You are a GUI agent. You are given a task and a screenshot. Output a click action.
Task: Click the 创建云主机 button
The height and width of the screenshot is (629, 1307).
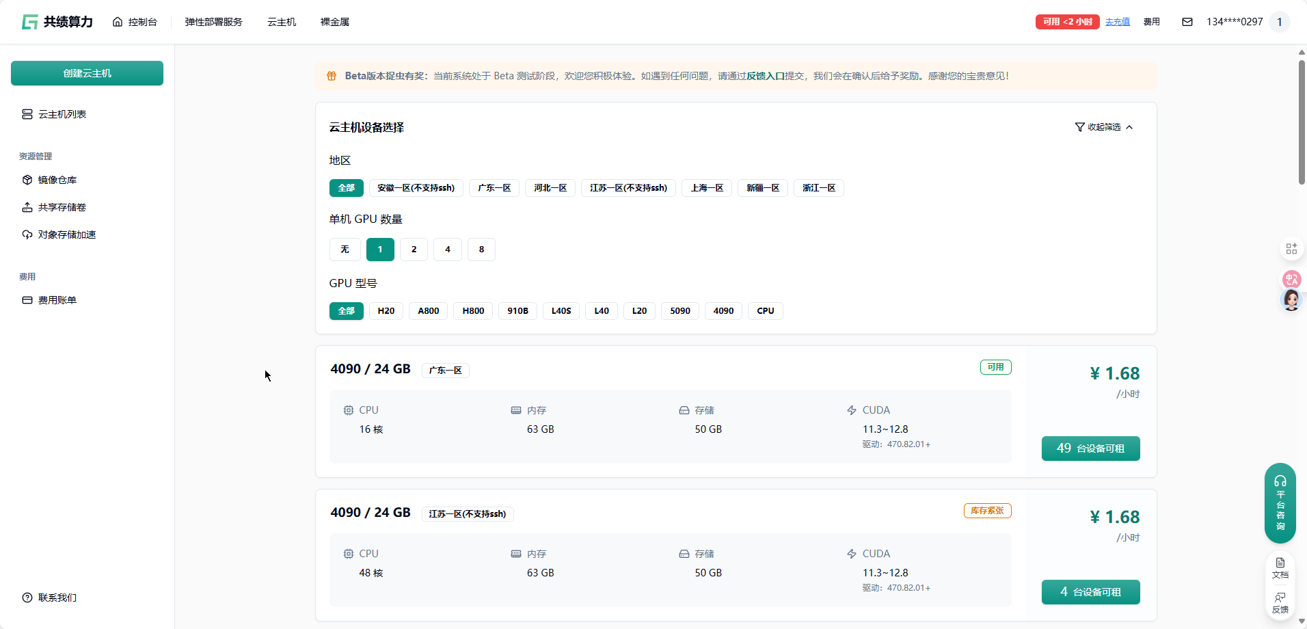(x=87, y=73)
